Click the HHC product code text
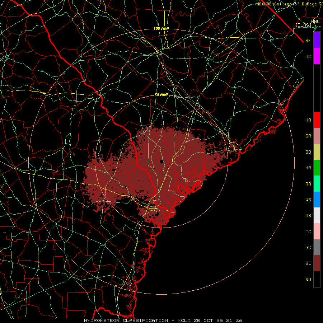The image size is (323, 323). tap(315, 22)
